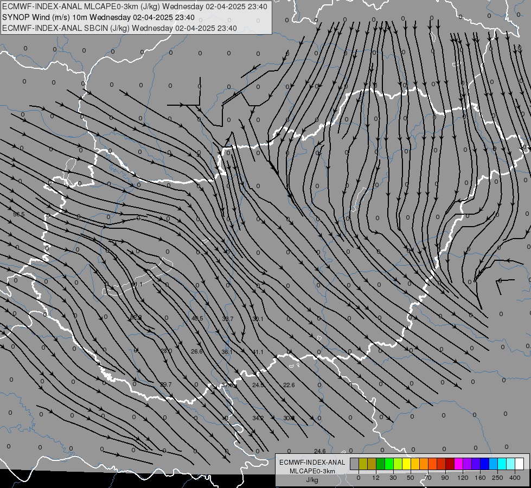Click the legend's 0 tick label
The height and width of the screenshot is (488, 531).
point(359,478)
